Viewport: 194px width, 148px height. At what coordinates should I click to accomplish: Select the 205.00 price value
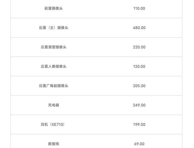coord(139,86)
